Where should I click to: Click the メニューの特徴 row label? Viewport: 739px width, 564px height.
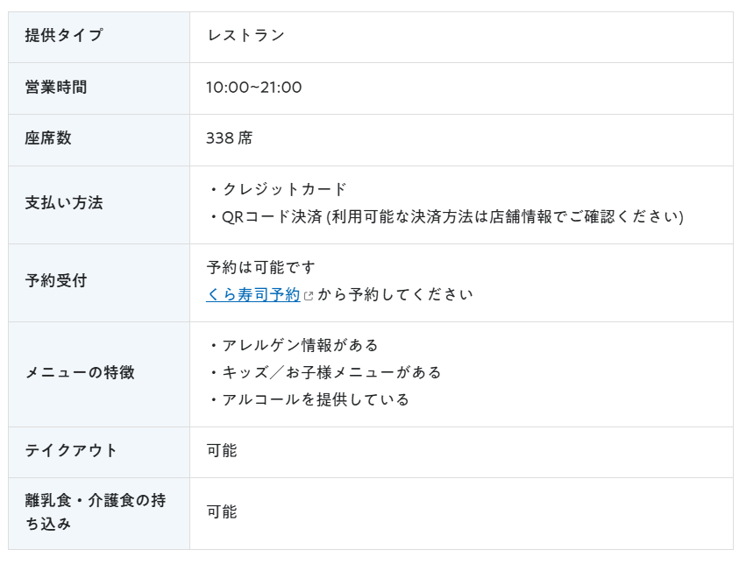pos(80,372)
